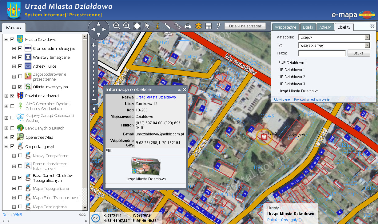Click the Oferta inwestycyjna dollar icon

click(x=28, y=87)
